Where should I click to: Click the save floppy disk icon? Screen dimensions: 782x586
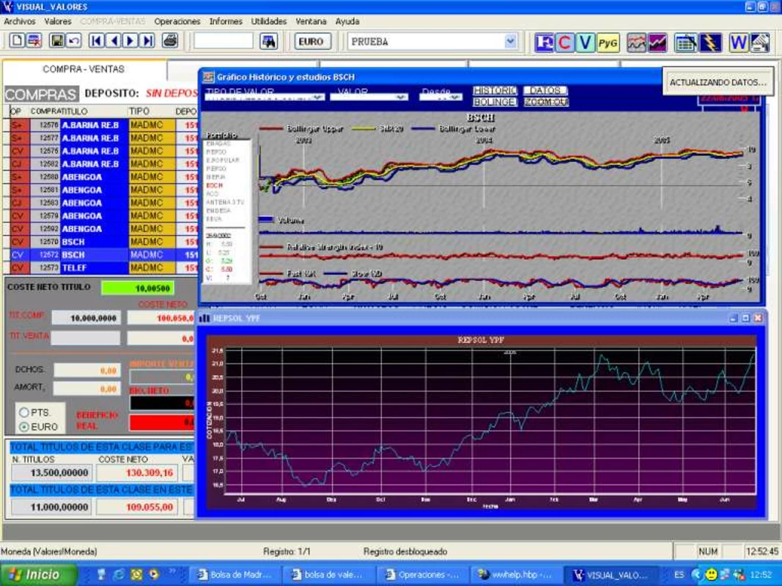coord(57,41)
